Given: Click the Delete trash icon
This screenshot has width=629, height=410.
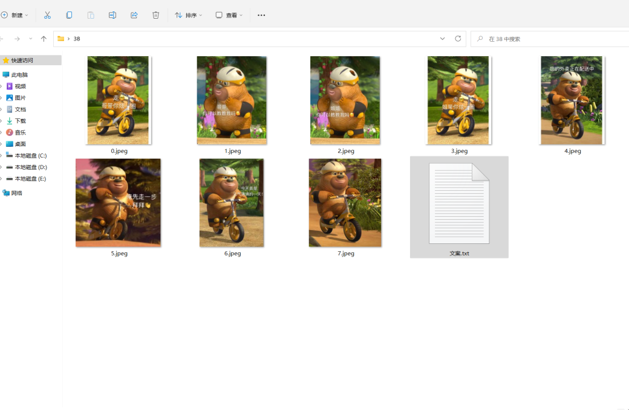Looking at the screenshot, I should pos(155,15).
